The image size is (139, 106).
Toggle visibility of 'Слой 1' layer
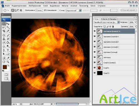95,73
